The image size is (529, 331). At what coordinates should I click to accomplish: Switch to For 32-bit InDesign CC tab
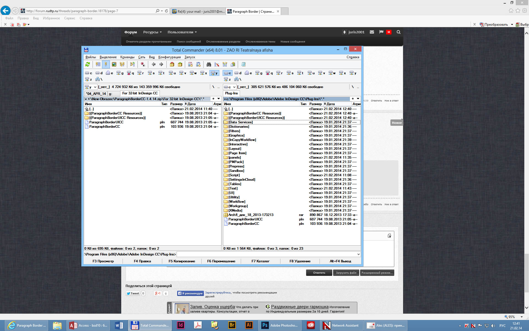coord(140,93)
